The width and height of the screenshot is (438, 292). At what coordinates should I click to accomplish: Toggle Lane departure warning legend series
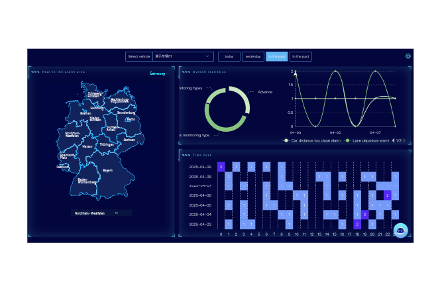point(368,140)
